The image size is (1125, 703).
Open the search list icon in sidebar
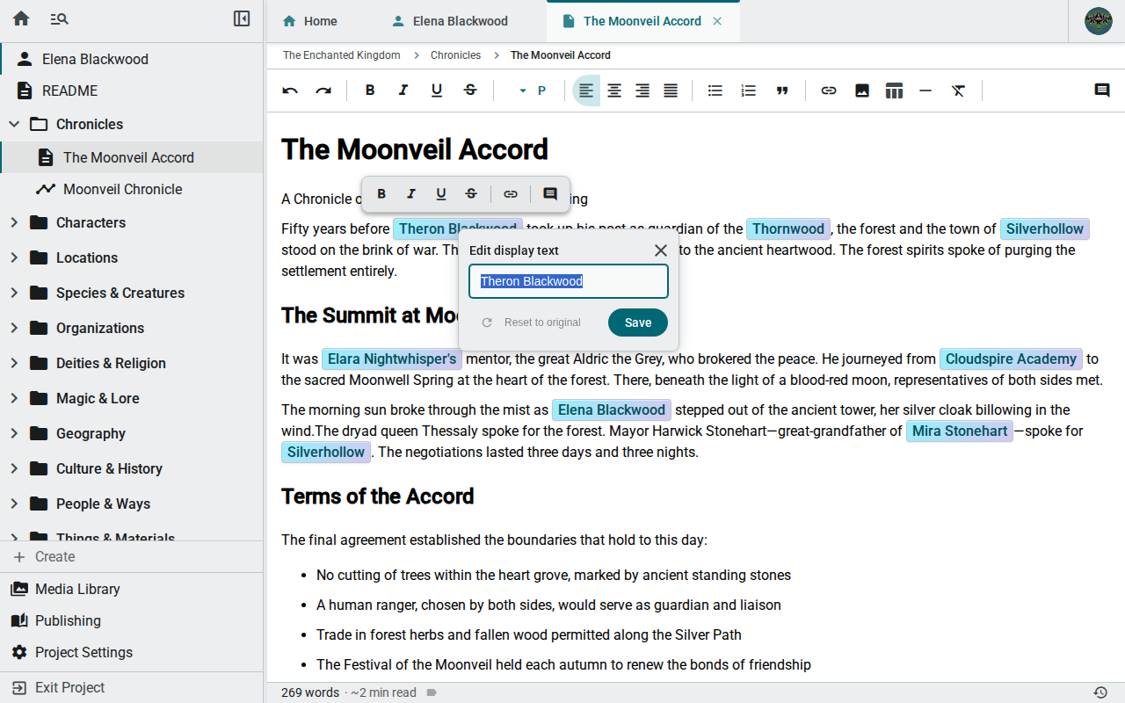tap(59, 18)
